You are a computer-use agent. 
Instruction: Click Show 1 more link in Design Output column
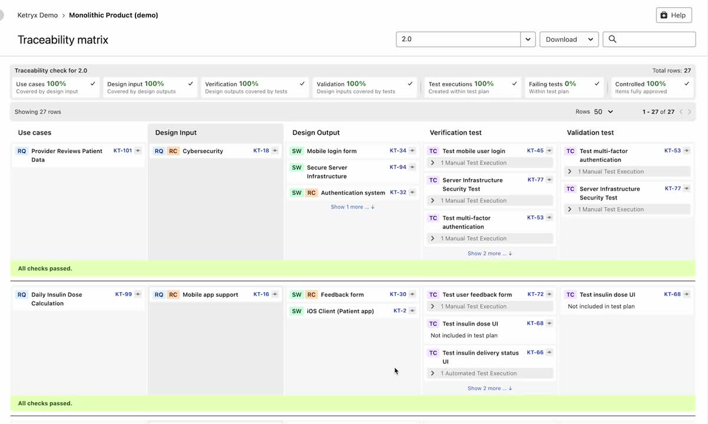(350, 207)
